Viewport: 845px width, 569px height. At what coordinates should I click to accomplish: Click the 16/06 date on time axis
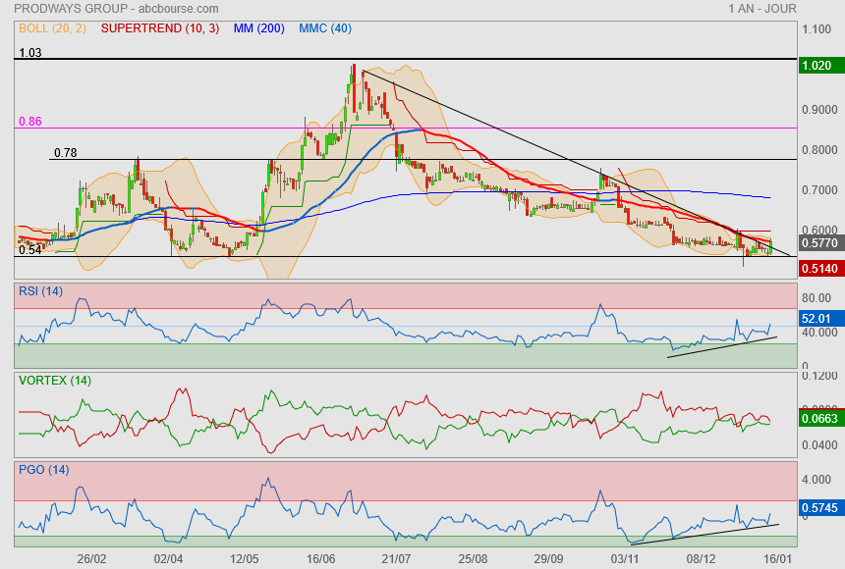[321, 558]
